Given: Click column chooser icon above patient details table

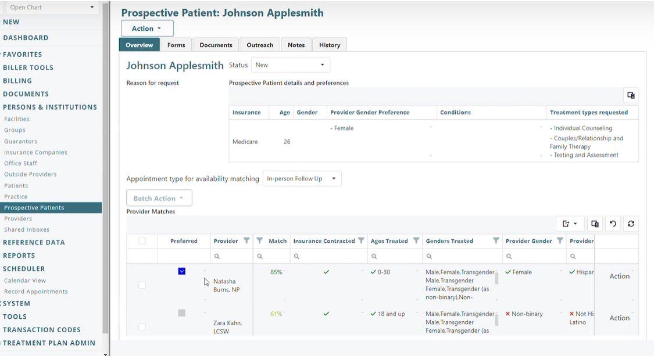Looking at the screenshot, I should pos(631,95).
